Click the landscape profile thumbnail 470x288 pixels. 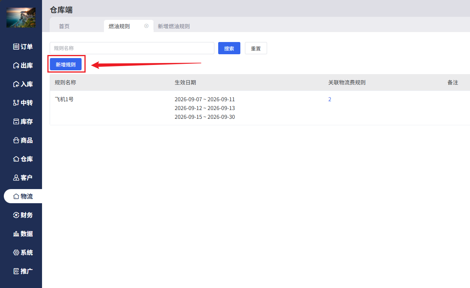21,18
